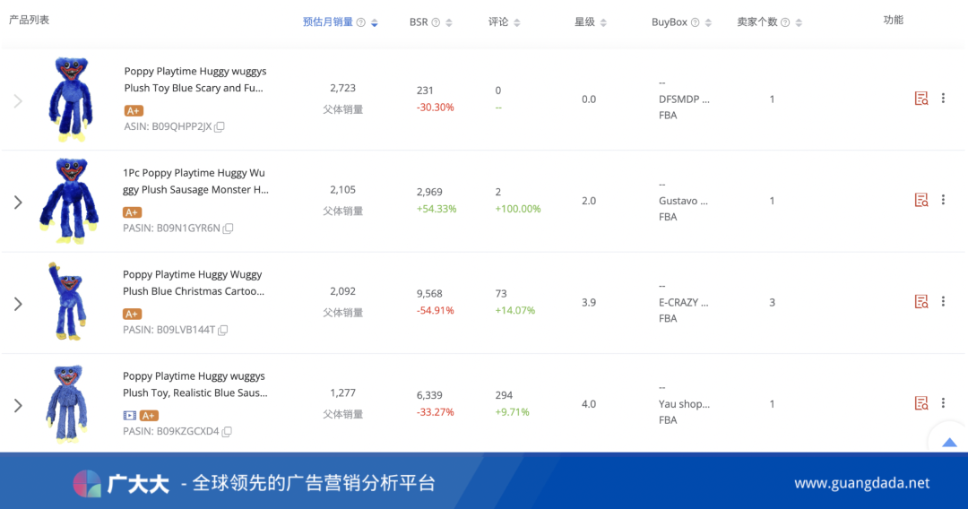968x509 pixels.
Task: Open more options menu for DFSMDP row
Action: pos(943,98)
